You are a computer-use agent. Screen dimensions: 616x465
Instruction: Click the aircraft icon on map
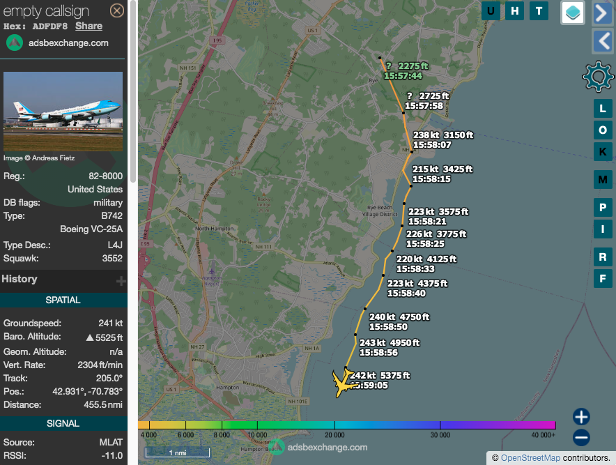click(342, 383)
